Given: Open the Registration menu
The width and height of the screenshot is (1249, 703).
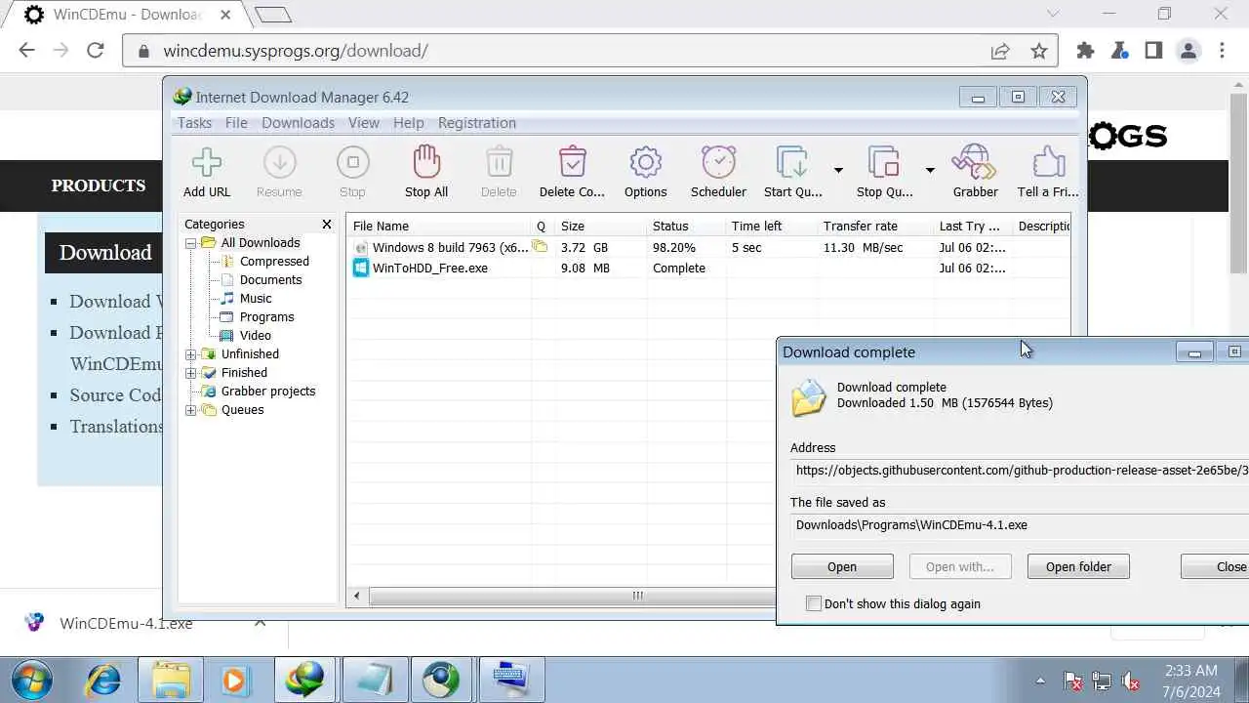Looking at the screenshot, I should click(477, 123).
